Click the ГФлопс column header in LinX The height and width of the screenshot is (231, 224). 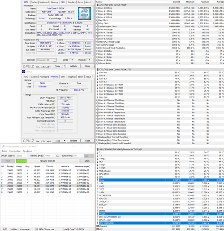pyautogui.click(x=50, y=166)
